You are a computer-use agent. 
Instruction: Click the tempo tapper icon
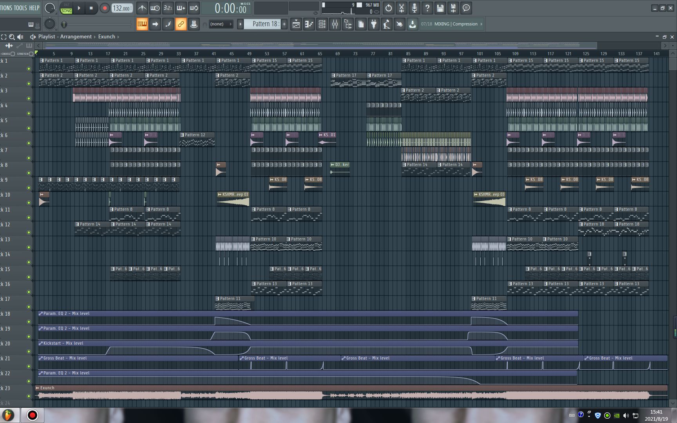[387, 24]
